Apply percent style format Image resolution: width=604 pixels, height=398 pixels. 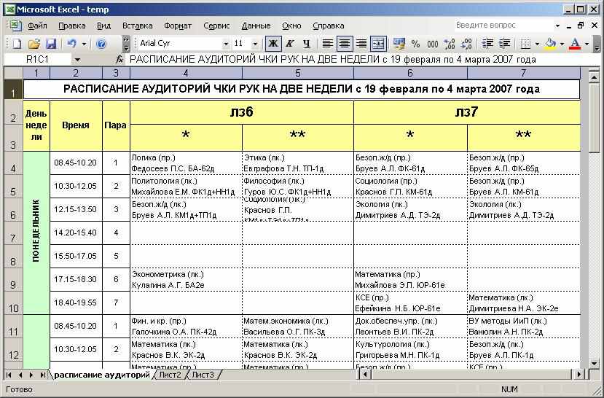[x=415, y=44]
